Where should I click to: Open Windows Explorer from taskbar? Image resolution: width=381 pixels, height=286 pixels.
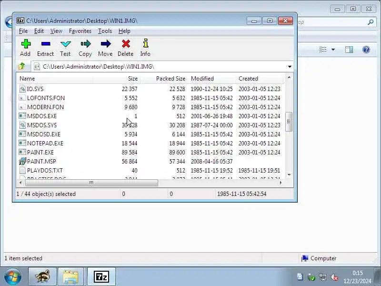coord(70,277)
